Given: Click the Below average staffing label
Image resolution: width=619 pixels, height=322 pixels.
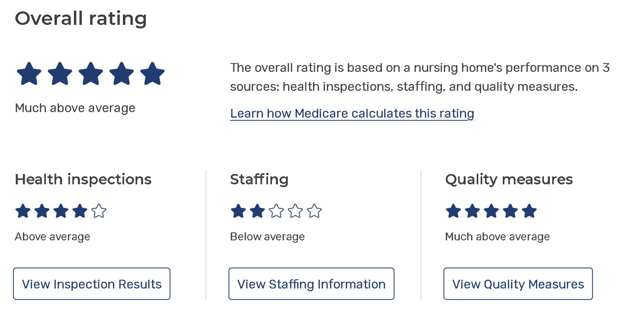Looking at the screenshot, I should (267, 237).
